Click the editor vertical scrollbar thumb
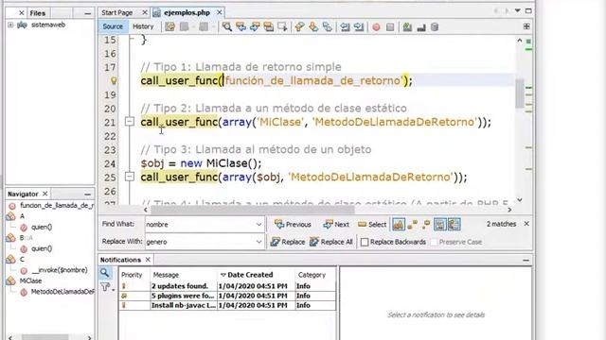This screenshot has width=606, height=340. click(520, 93)
